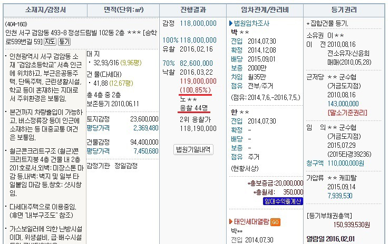Click the 법원기일내역 button
Image resolution: width=389 pixels, height=244 pixels.
click(x=193, y=149)
